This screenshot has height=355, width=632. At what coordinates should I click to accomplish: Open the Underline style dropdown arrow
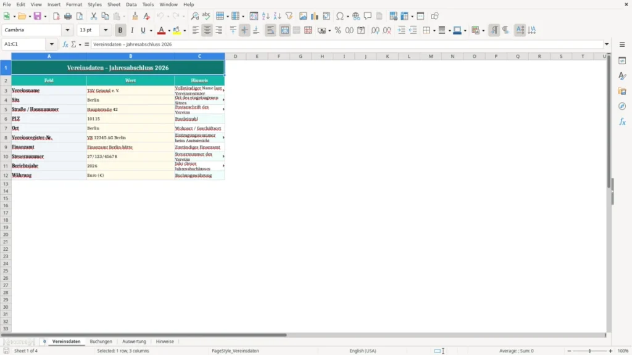coord(151,31)
